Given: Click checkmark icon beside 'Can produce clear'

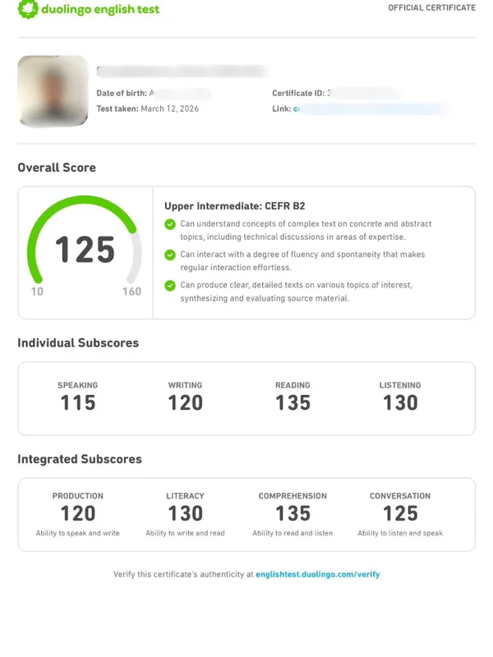Looking at the screenshot, I should 170,285.
